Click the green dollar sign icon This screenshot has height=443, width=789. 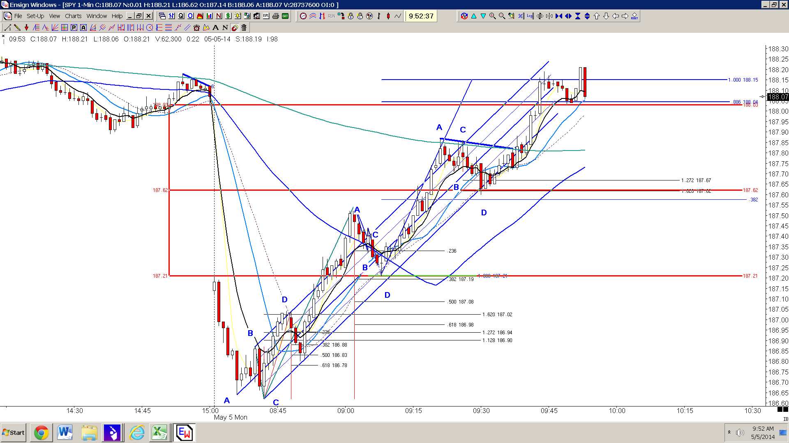[228, 16]
